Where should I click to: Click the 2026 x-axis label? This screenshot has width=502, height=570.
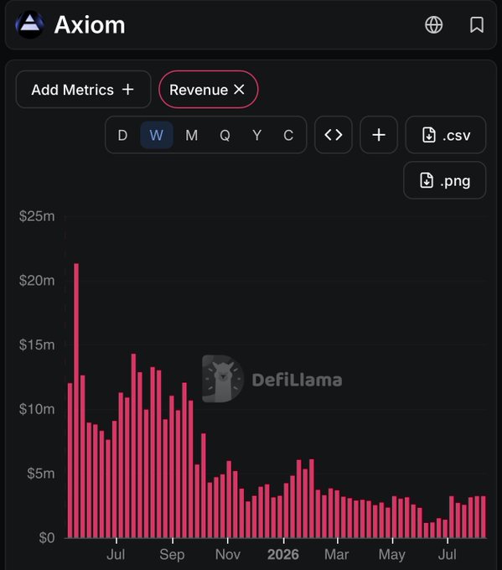pos(283,554)
